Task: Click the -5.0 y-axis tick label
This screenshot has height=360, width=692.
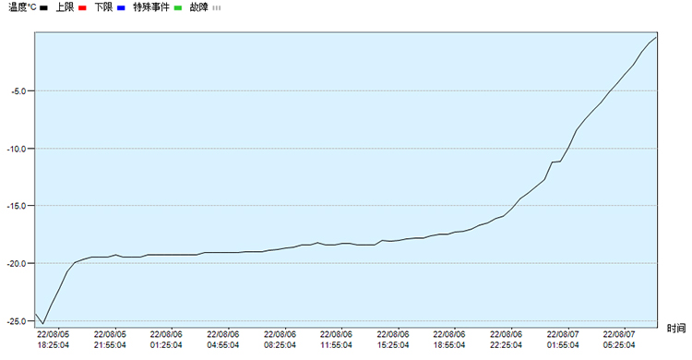Action: coord(19,91)
